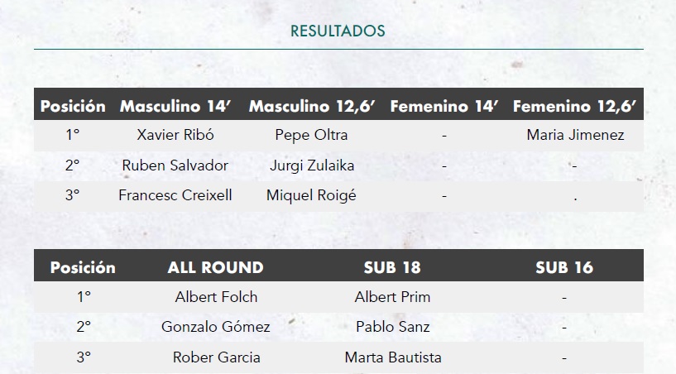Click the Albert Prim cell
Viewport: 676px width, 374px height.
click(x=392, y=297)
